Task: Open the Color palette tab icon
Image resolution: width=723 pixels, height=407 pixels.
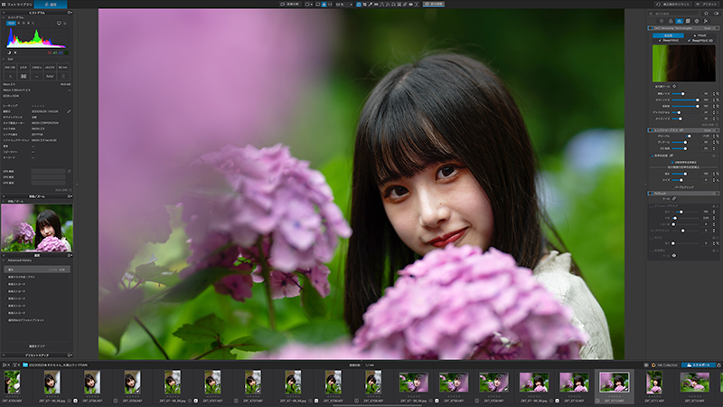Action: (x=671, y=21)
